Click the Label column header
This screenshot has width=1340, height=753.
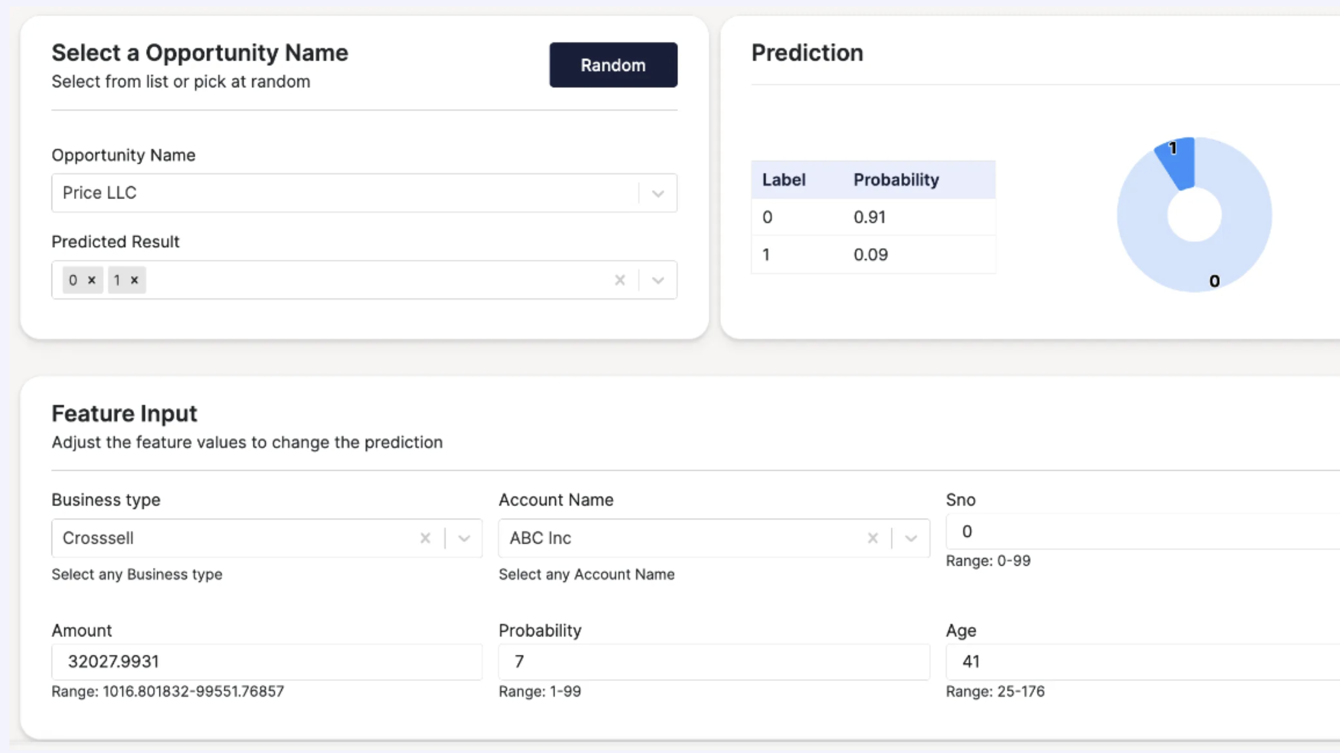point(783,180)
